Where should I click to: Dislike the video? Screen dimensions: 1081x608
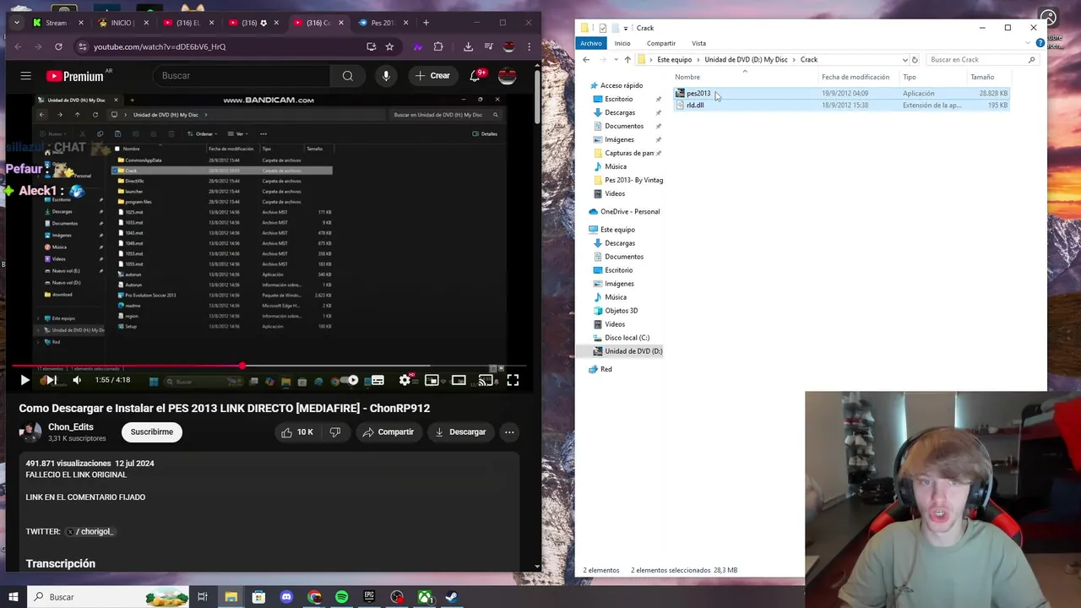click(335, 432)
